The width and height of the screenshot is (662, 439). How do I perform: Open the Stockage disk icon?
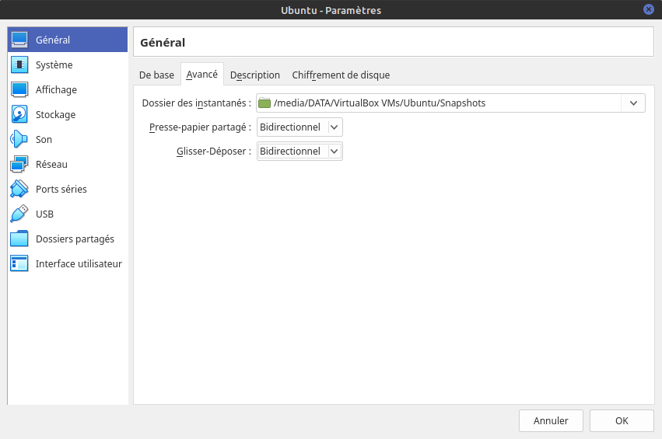click(19, 114)
